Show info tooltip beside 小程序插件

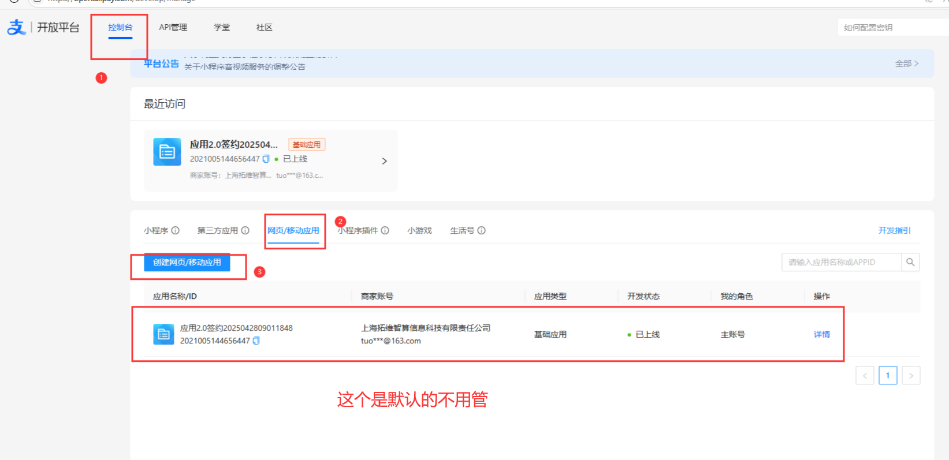pos(385,230)
